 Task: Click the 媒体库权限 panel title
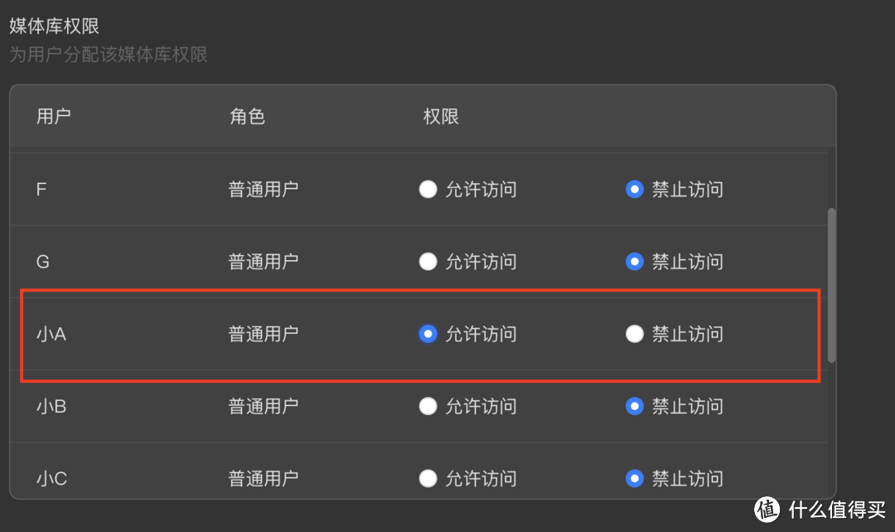point(52,25)
